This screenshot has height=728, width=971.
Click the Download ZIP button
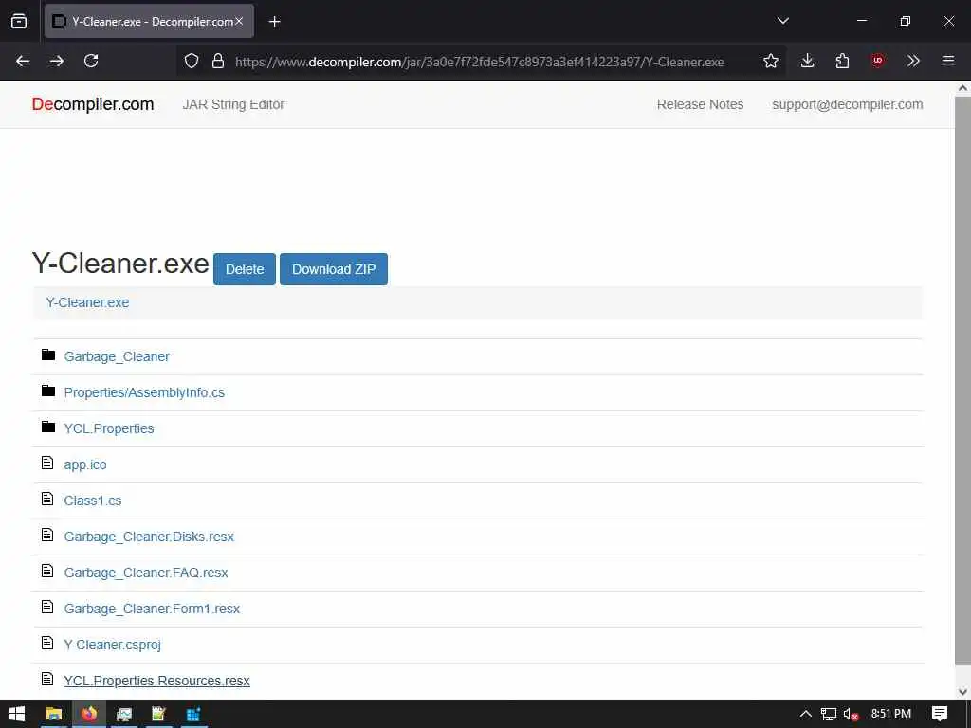click(334, 269)
